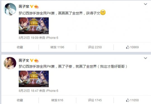Like the post with 11050 thumbs-up
The width and height of the screenshot is (151, 104).
coord(133,100)
